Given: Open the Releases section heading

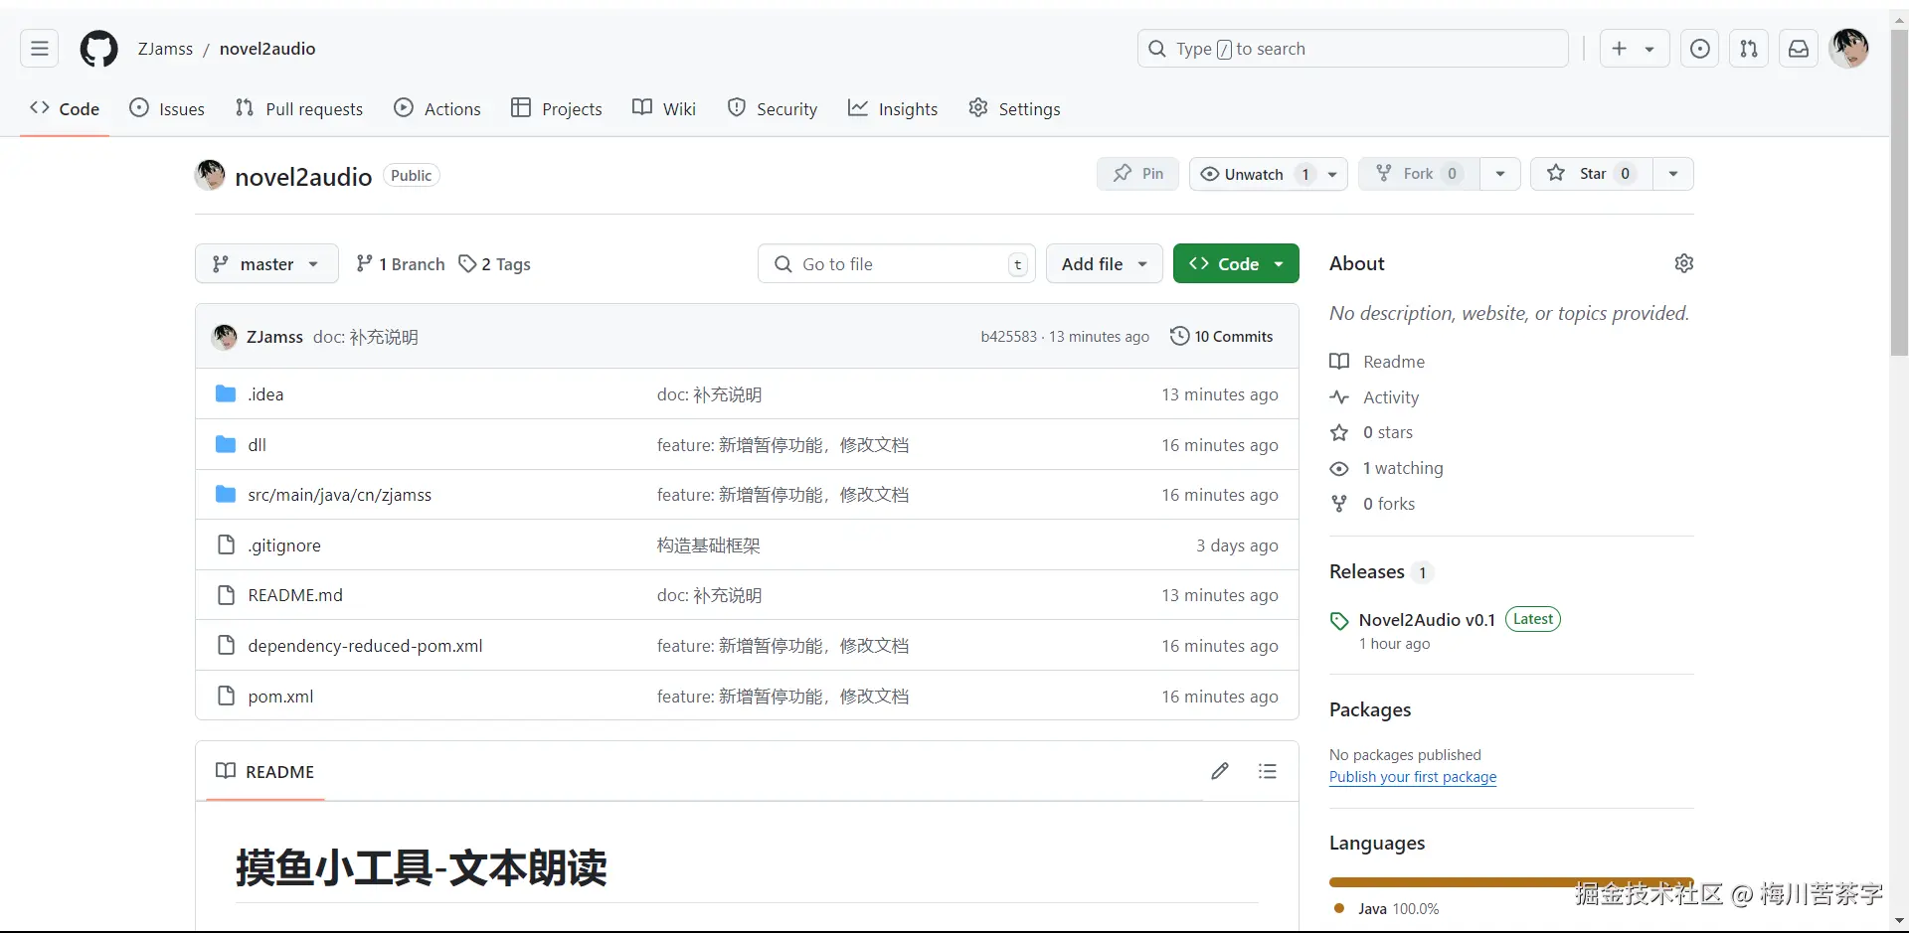Looking at the screenshot, I should pos(1367,571).
